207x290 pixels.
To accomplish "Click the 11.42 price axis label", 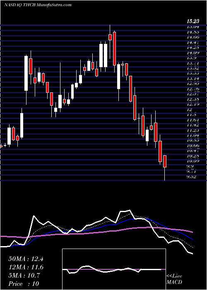I will (193, 125).
